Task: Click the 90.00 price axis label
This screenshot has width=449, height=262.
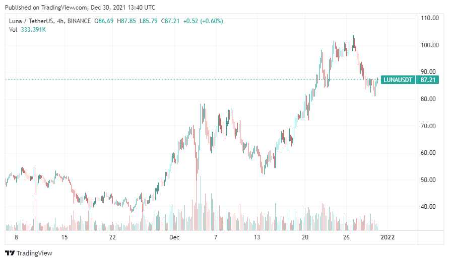Action: [428, 72]
